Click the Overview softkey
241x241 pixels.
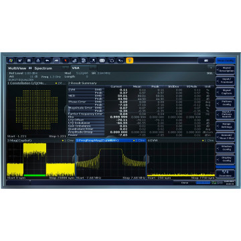click(x=226, y=173)
